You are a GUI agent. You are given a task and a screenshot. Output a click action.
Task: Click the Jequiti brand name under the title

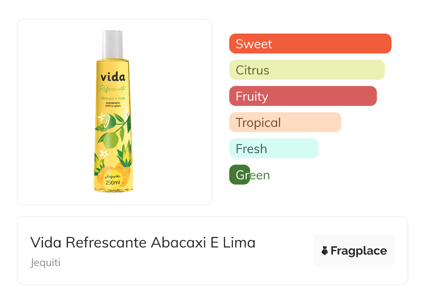click(x=45, y=263)
